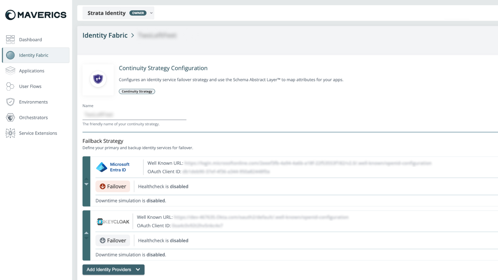This screenshot has width=498, height=280.
Task: Click Entra ID Healthcheck is disabled text
Action: (x=163, y=186)
